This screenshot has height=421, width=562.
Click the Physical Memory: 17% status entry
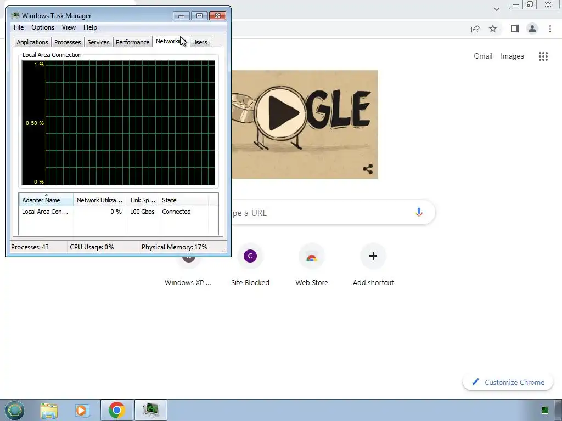pos(174,247)
